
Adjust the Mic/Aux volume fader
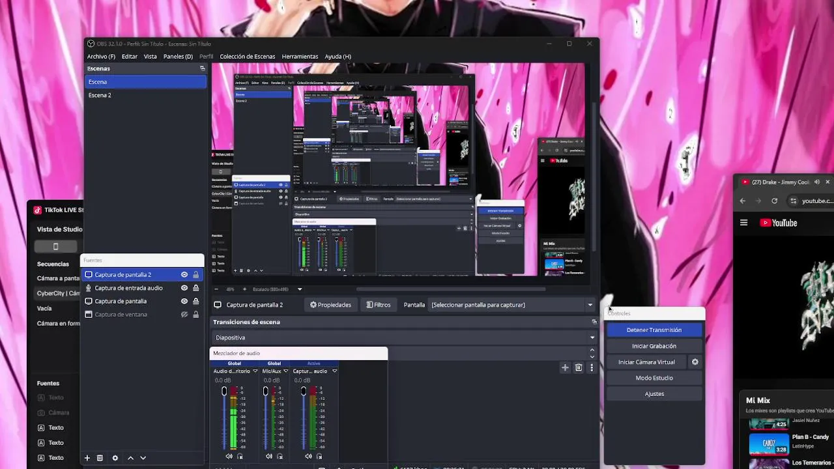[265, 391]
